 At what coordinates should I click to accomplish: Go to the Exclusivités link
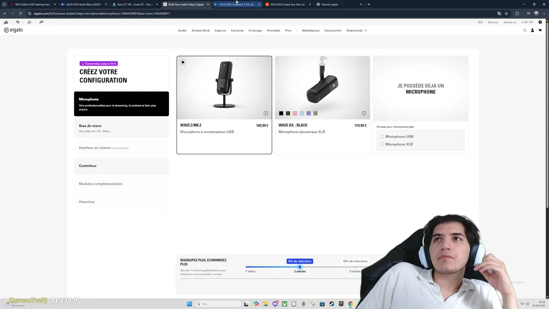(333, 30)
